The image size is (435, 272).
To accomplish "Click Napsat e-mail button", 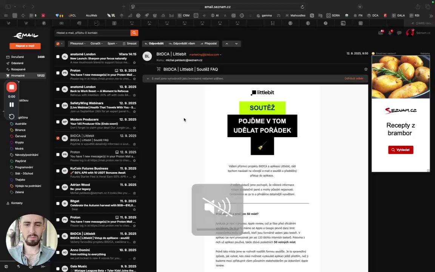I will pos(25,46).
